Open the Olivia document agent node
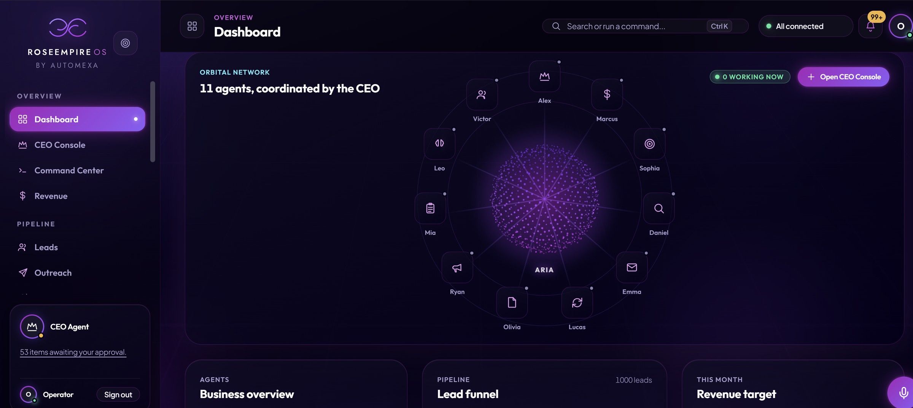 click(512, 303)
